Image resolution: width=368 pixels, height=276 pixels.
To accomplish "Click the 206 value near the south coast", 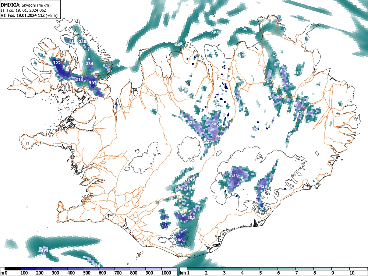I will coord(179,240).
